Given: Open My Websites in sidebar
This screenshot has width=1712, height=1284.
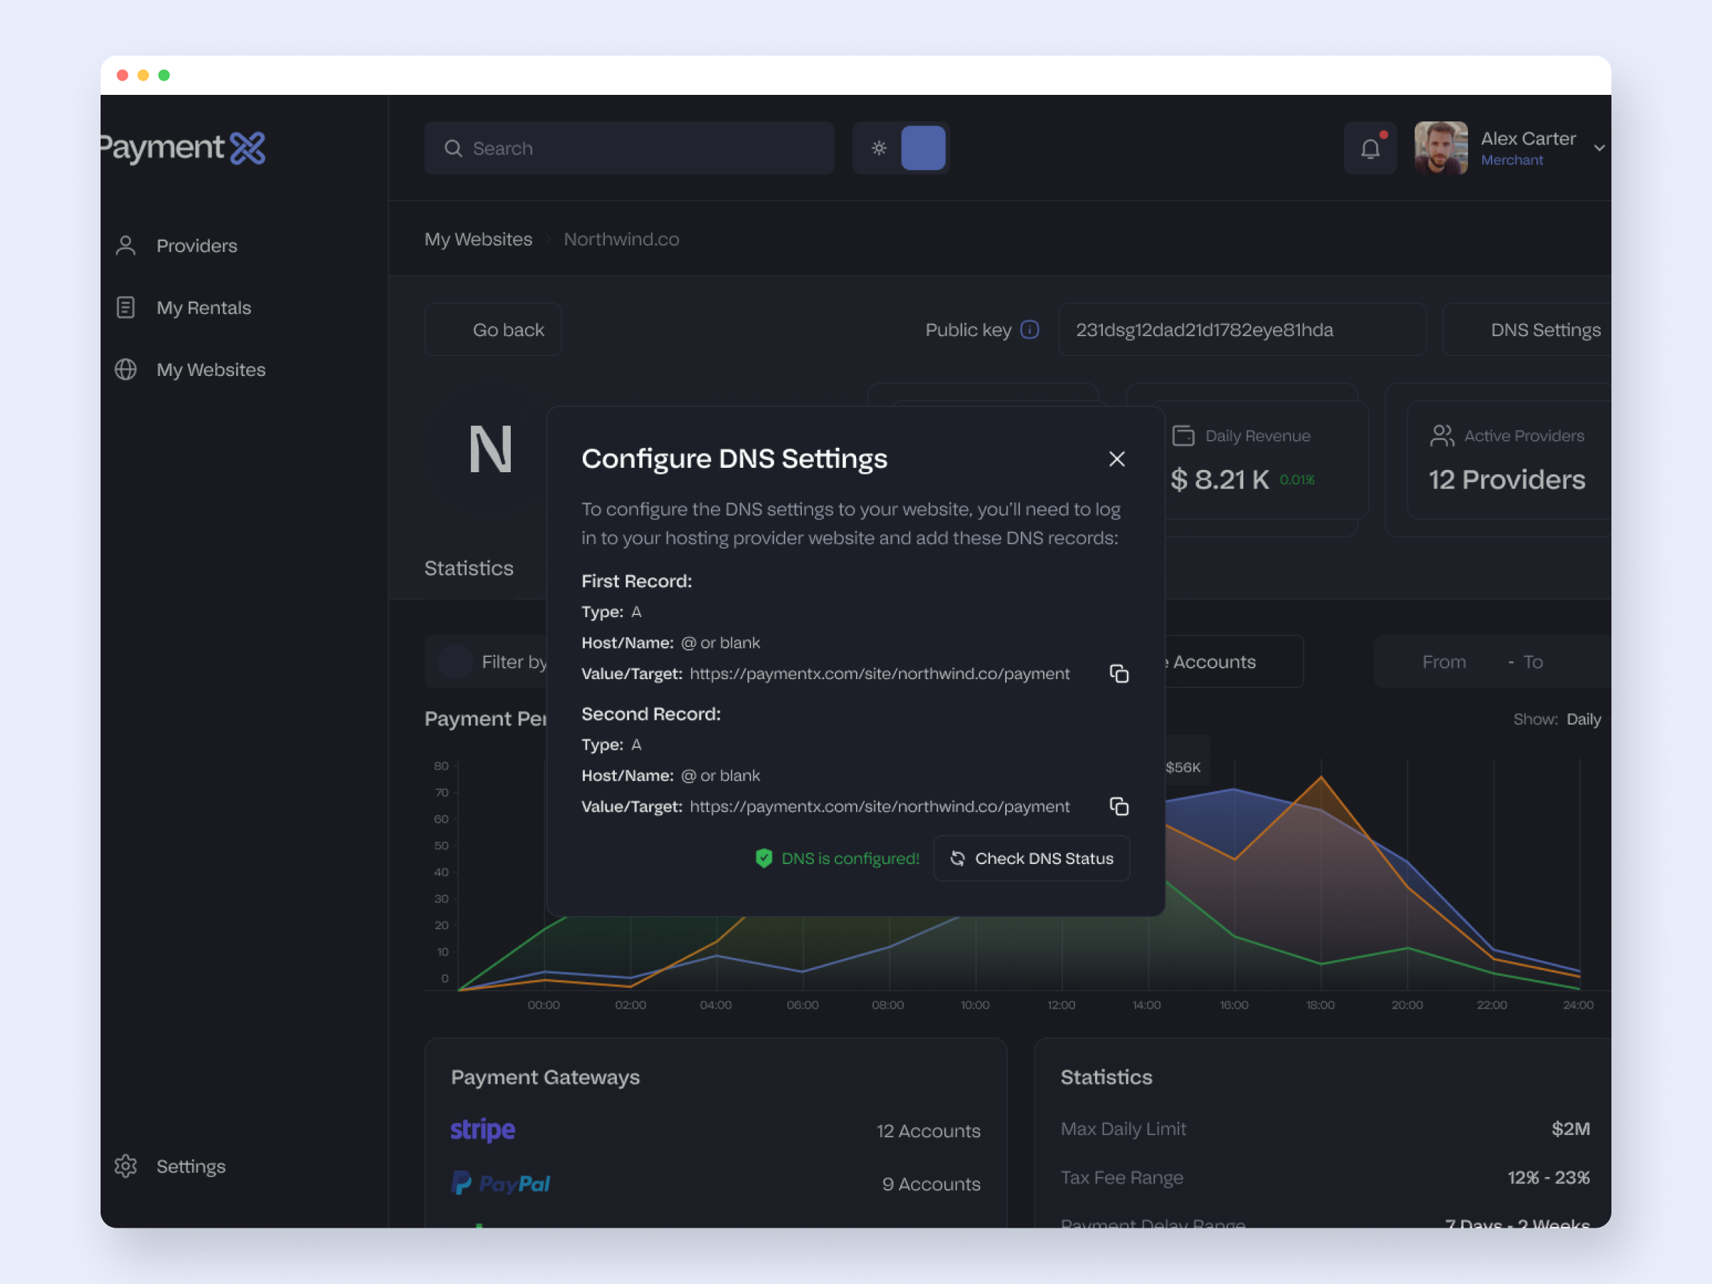Looking at the screenshot, I should (x=210, y=370).
